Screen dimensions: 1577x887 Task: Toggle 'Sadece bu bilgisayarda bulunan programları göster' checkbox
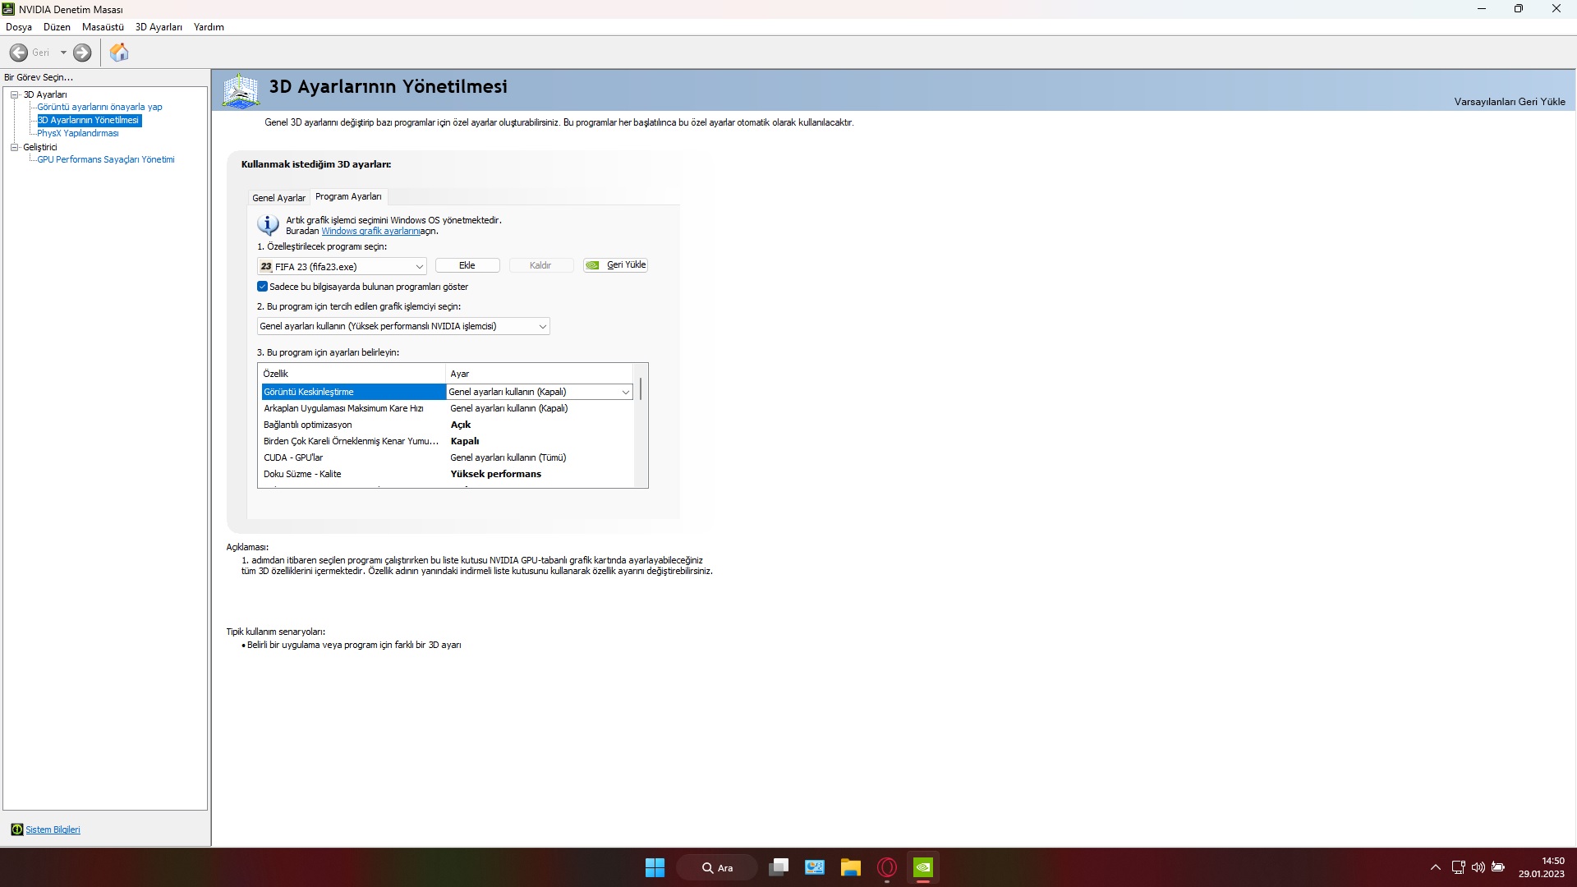coord(263,287)
